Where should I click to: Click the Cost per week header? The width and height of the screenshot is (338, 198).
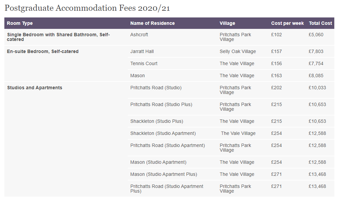pos(287,23)
